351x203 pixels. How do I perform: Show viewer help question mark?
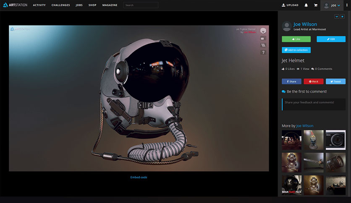point(263,52)
